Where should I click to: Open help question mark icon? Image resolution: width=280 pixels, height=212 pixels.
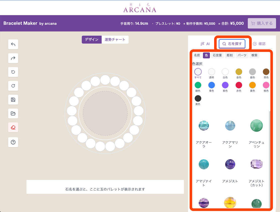13,142
